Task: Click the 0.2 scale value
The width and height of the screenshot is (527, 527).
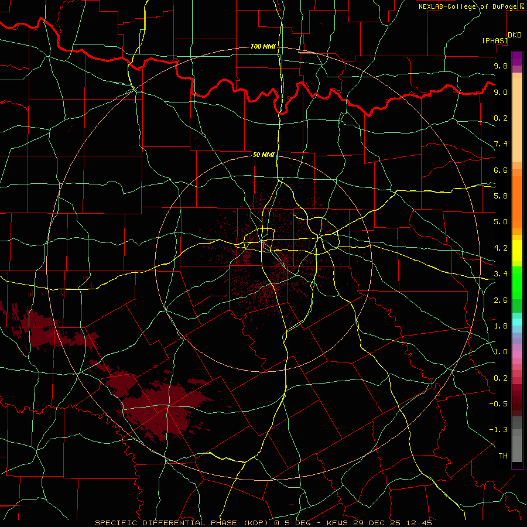Action: click(501, 378)
